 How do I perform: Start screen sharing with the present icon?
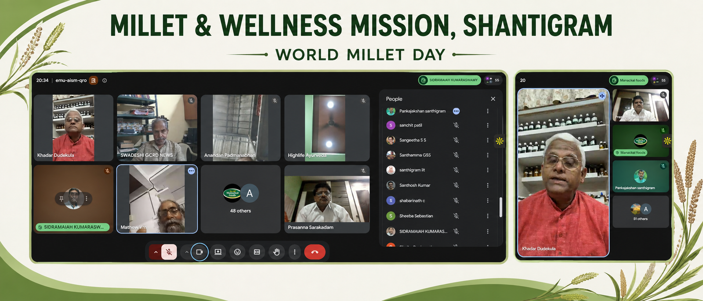coord(218,252)
